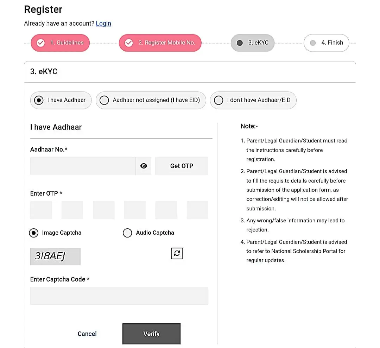
Task: Cancel the registration form
Action: click(87, 334)
